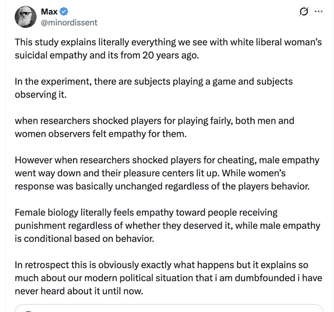Open the three-dot more options menu
The image size is (334, 312).
tap(318, 12)
